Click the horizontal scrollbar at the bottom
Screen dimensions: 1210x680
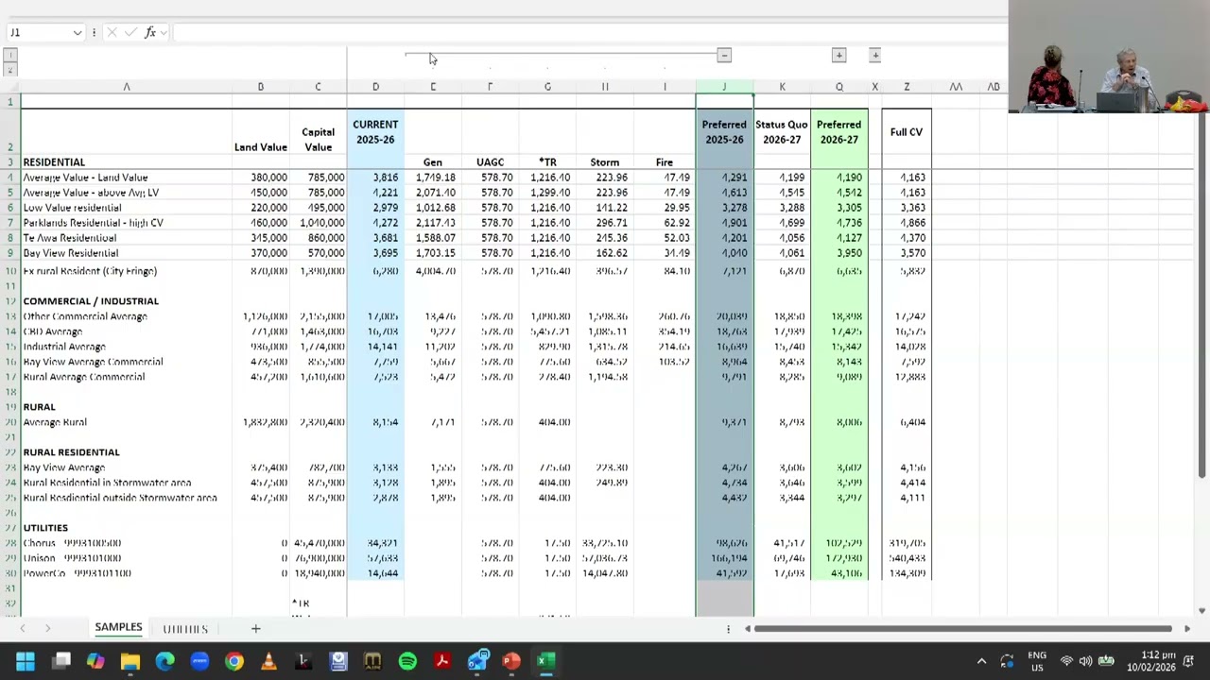(962, 628)
